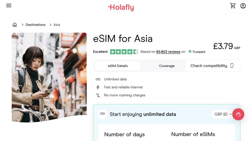Screen dimensions: 251x141
Task: Click the Check compatibility button
Action: click(212, 66)
